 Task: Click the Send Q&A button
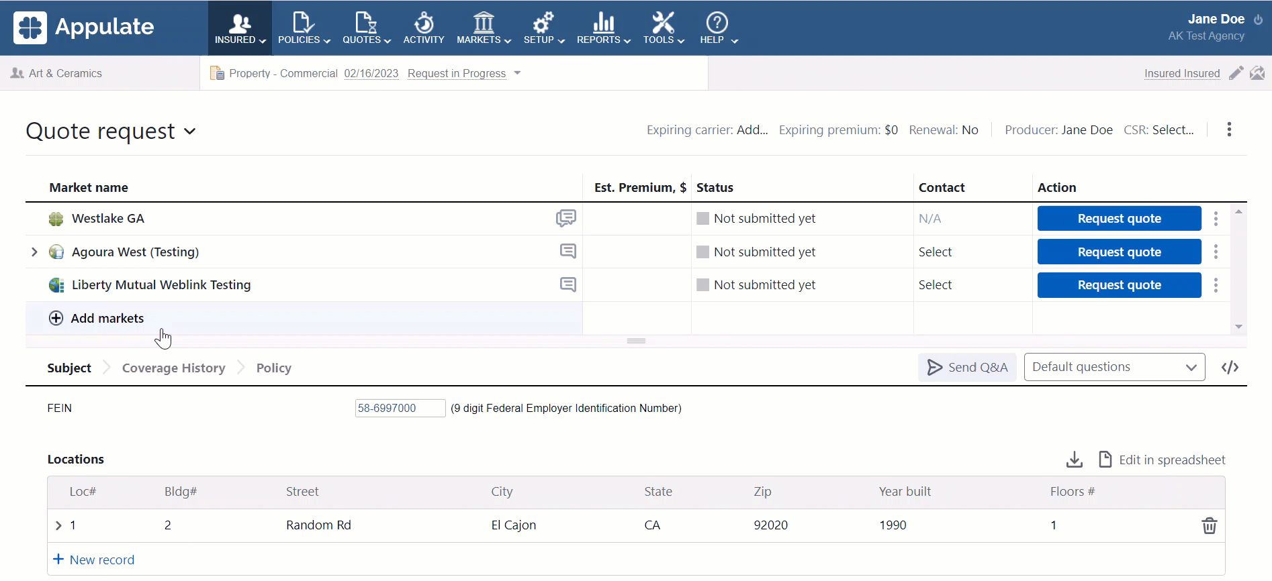click(967, 367)
